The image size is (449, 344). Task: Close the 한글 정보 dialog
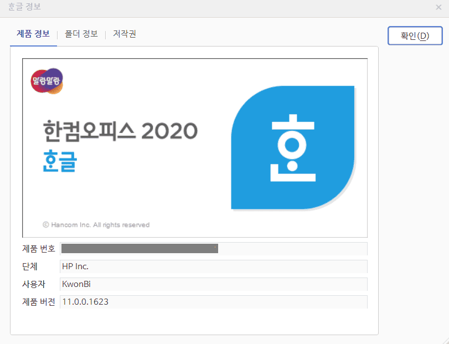[438, 7]
